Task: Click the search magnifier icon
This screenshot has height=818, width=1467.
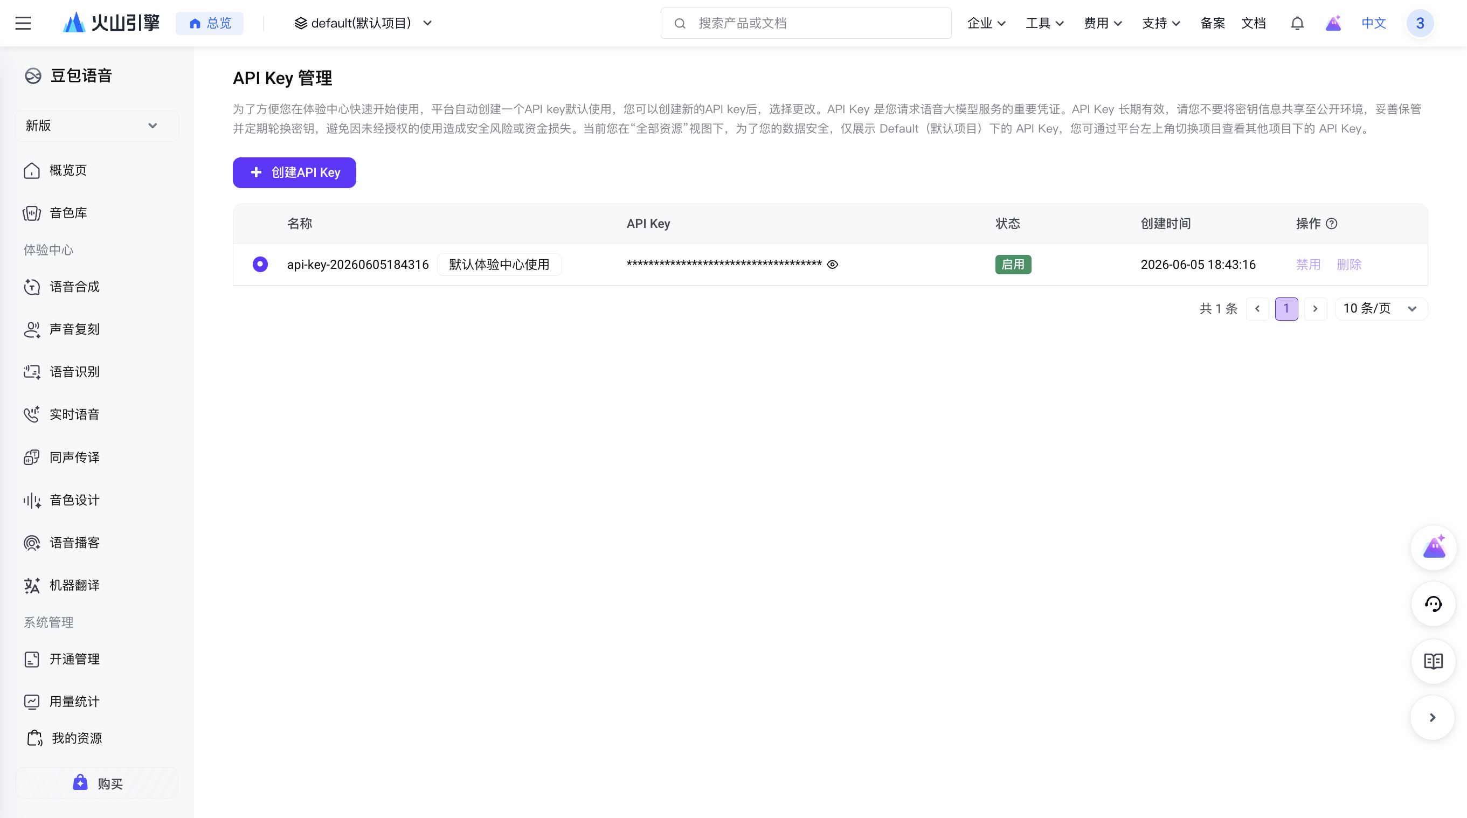Action: (x=680, y=23)
